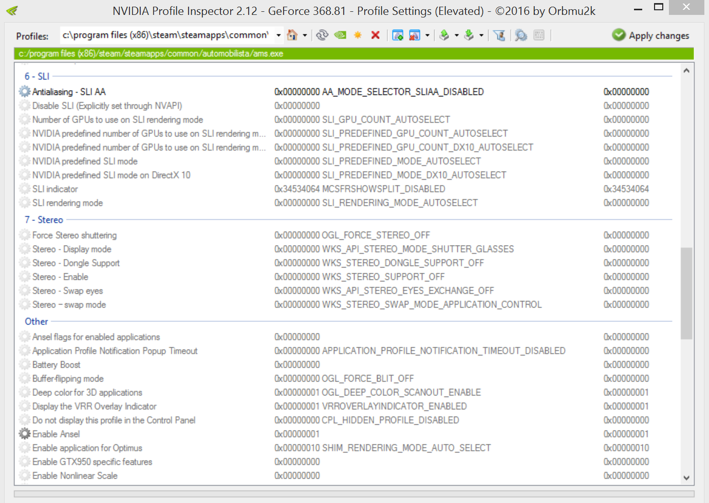Click the gear icon of Force Stereo shuttering
709x503 pixels.
(x=25, y=235)
